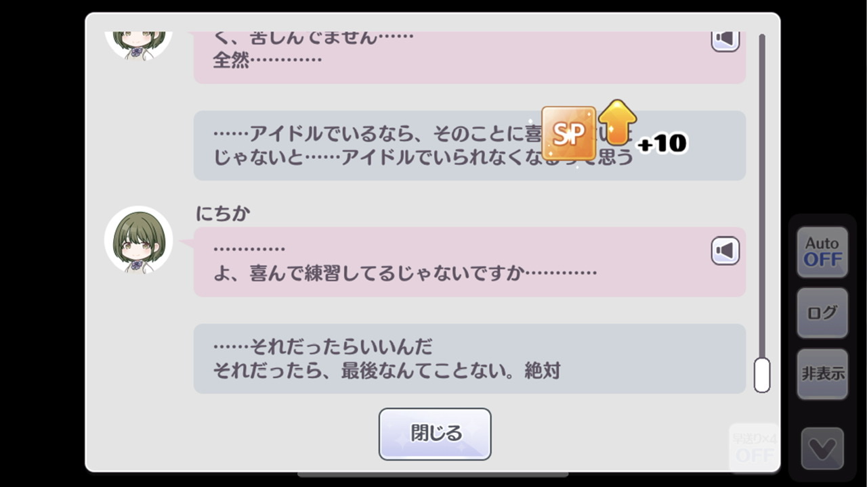Click the にちか speaker name label
The height and width of the screenshot is (487, 867).
click(223, 214)
